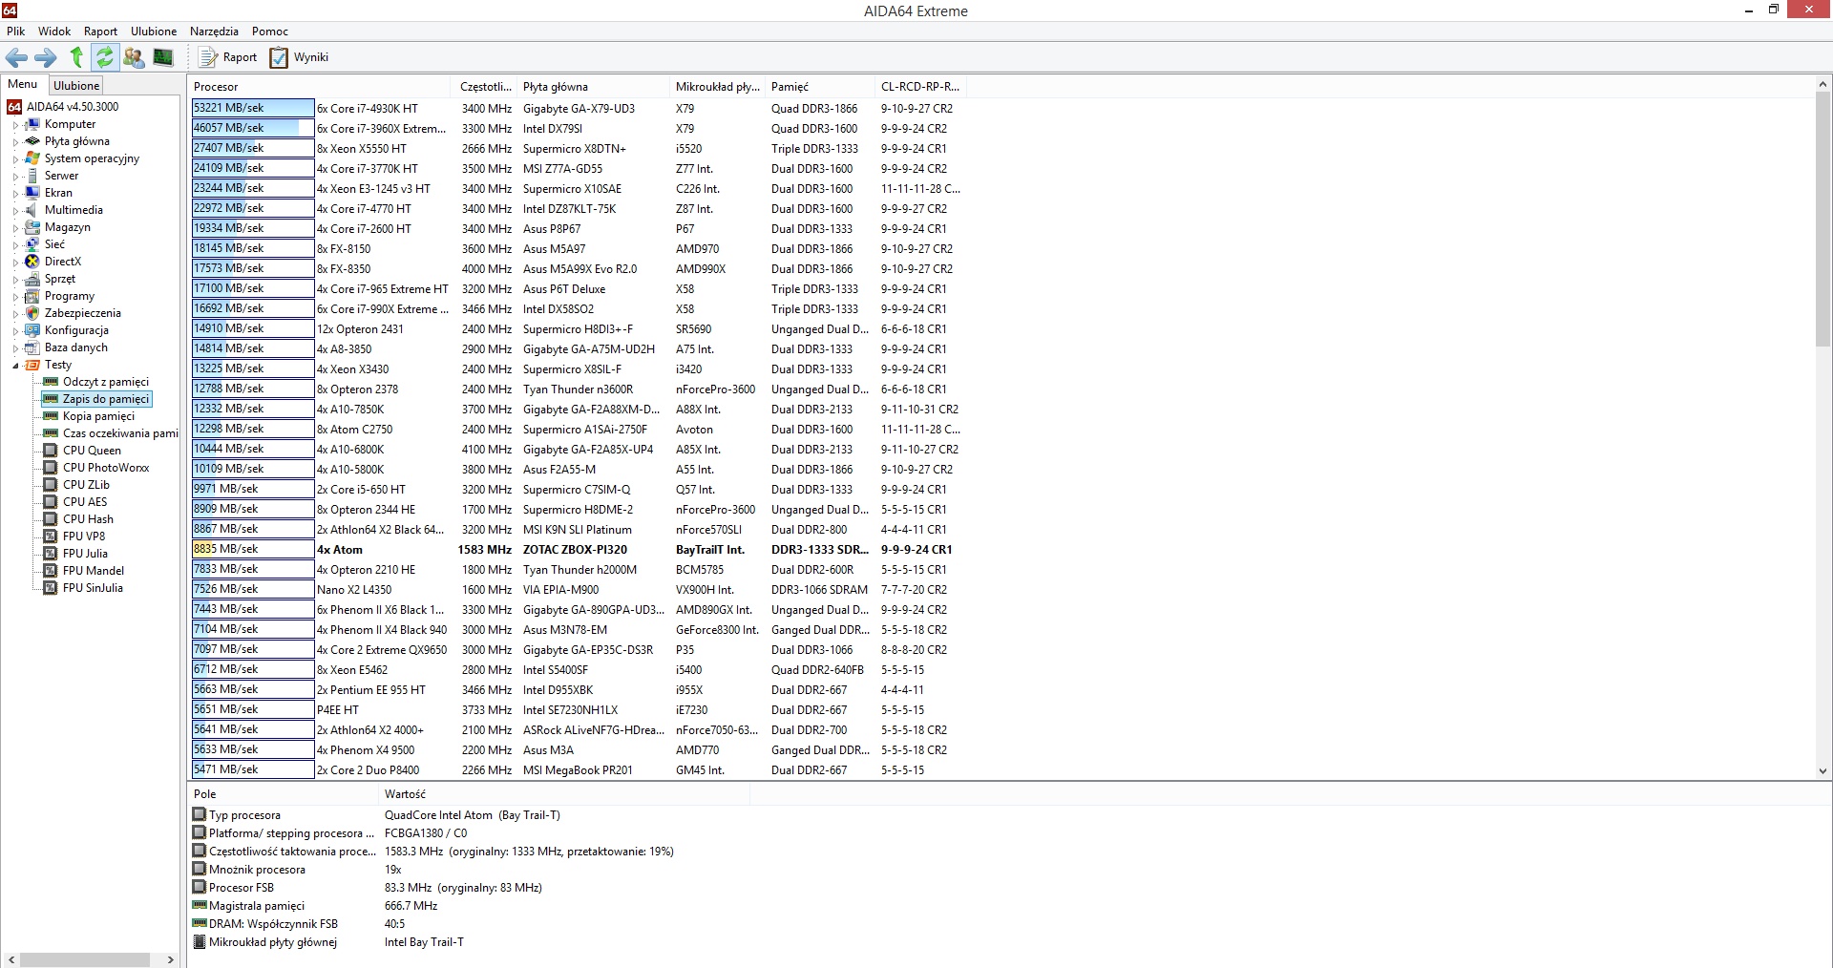Select the FPU SinJulia benchmark icon
This screenshot has height=968, width=1833.
[x=51, y=588]
